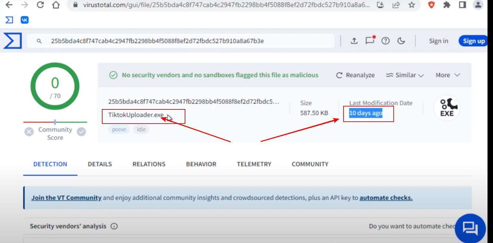The height and width of the screenshot is (243, 493).
Task: Open the Similar dropdown
Action: click(x=405, y=75)
